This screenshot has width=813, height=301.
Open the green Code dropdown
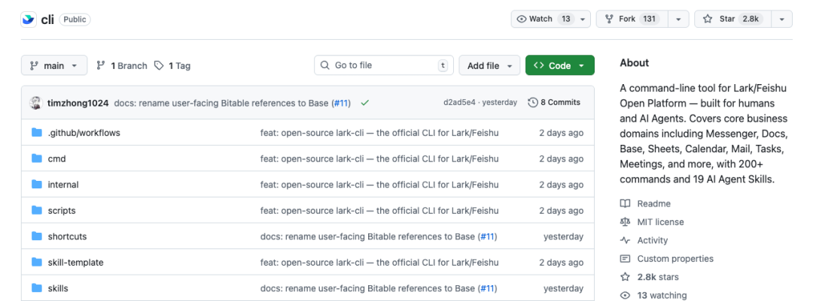tap(559, 66)
